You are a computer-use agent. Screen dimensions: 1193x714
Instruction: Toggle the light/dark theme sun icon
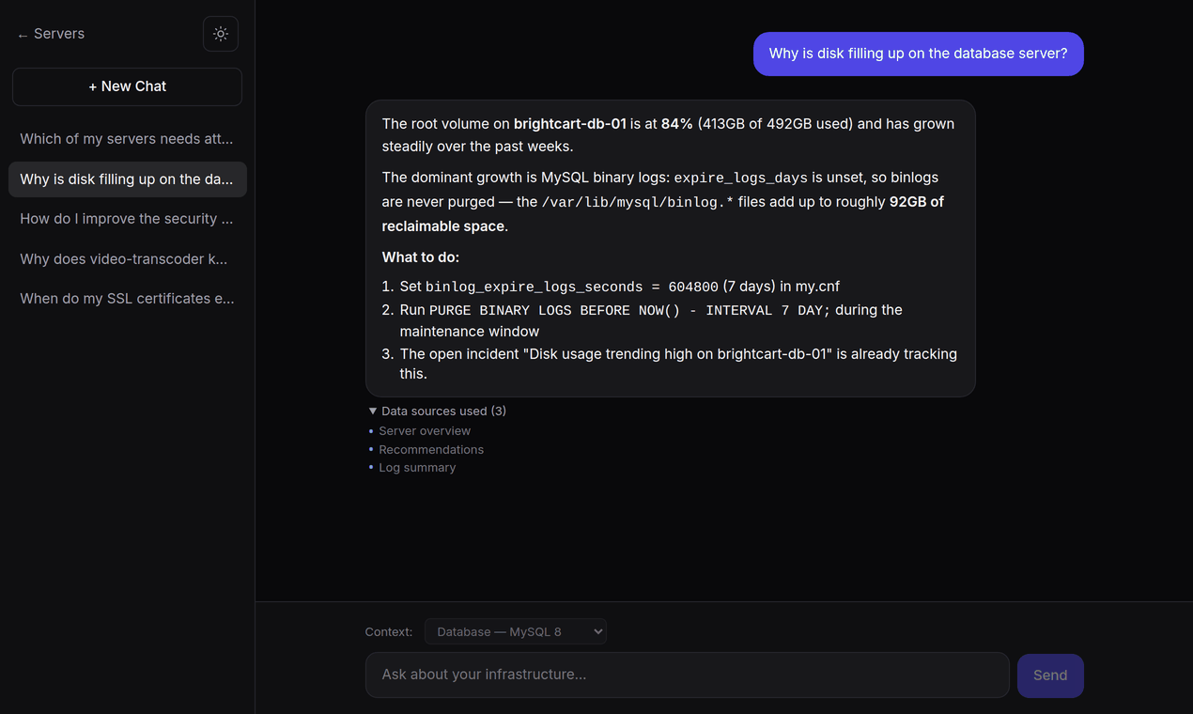click(x=221, y=34)
